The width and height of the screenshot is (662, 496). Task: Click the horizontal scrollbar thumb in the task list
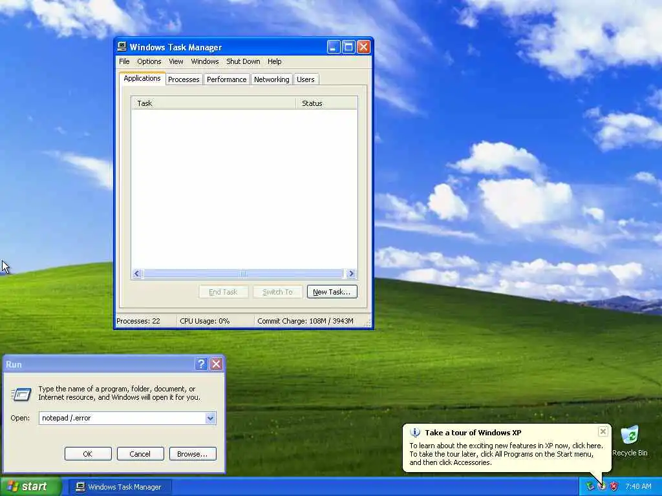243,274
